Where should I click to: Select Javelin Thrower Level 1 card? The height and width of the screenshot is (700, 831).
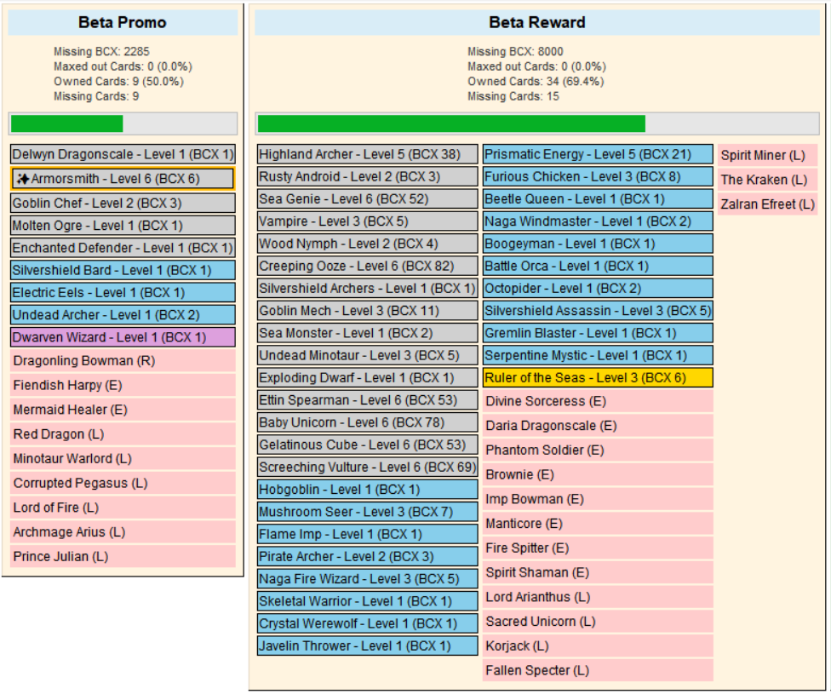[368, 645]
